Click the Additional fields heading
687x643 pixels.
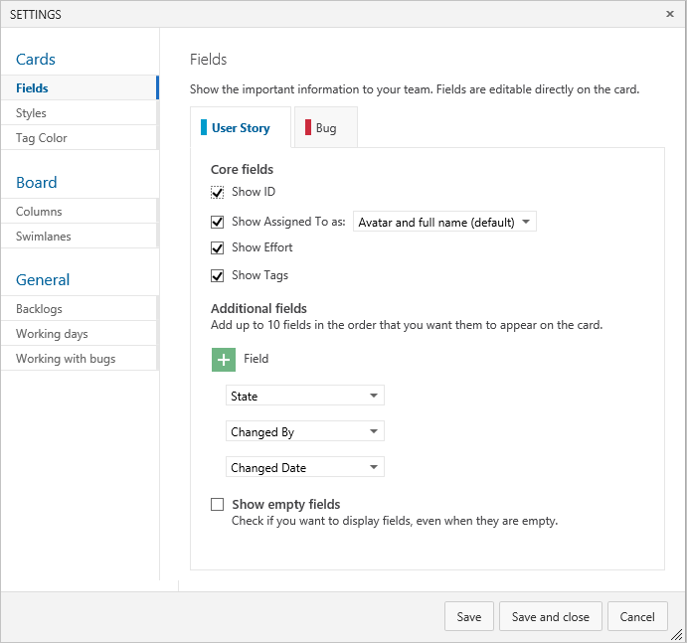(x=258, y=309)
